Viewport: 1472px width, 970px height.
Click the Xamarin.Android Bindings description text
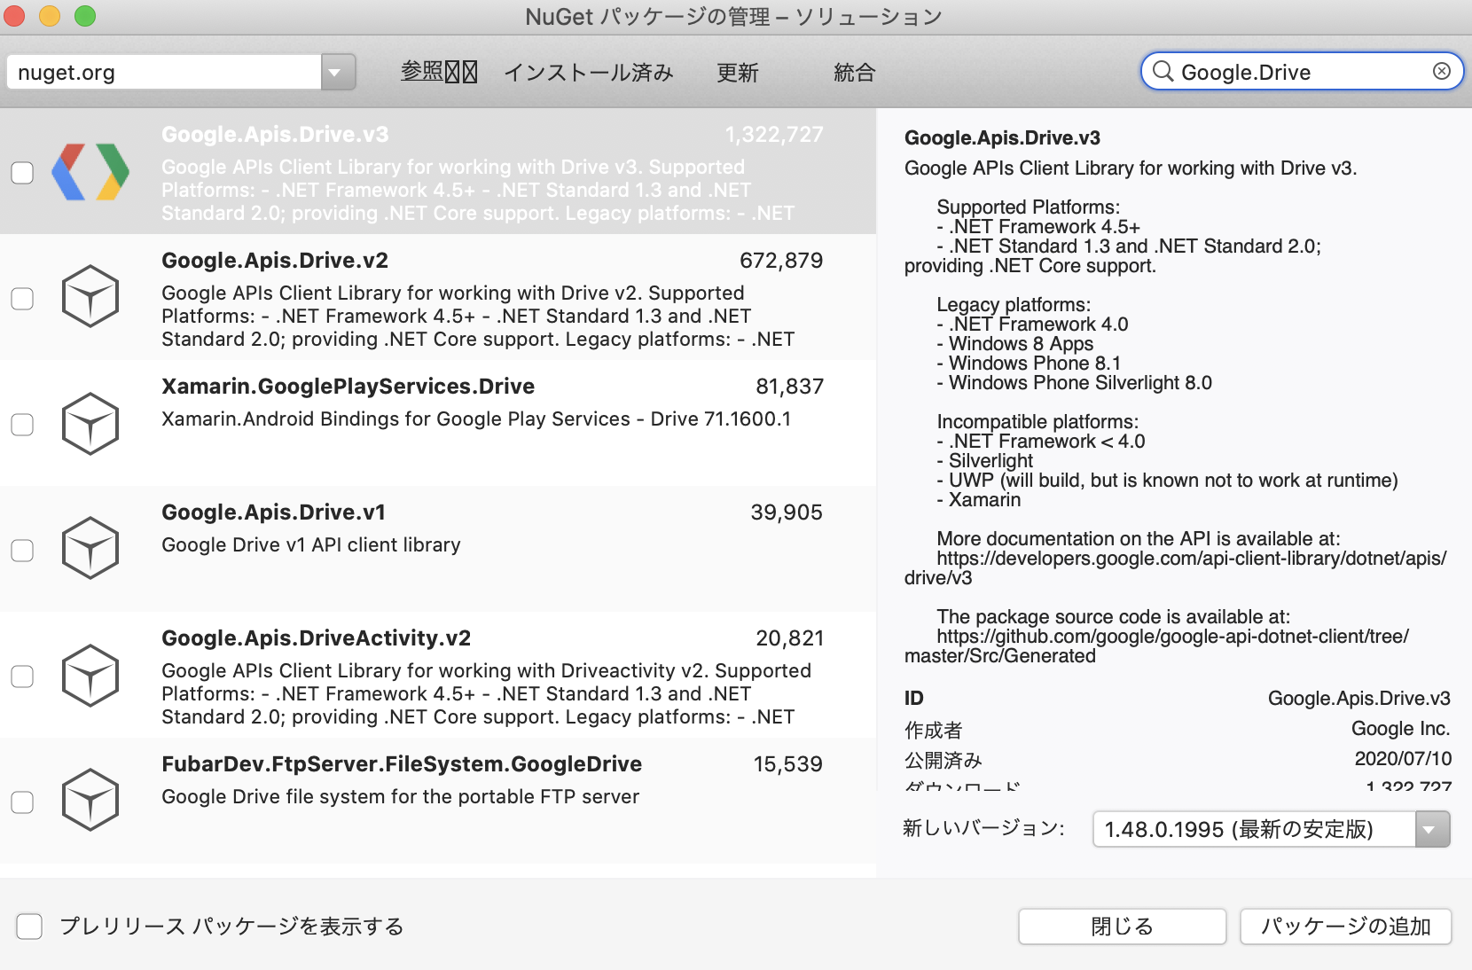pos(476,419)
